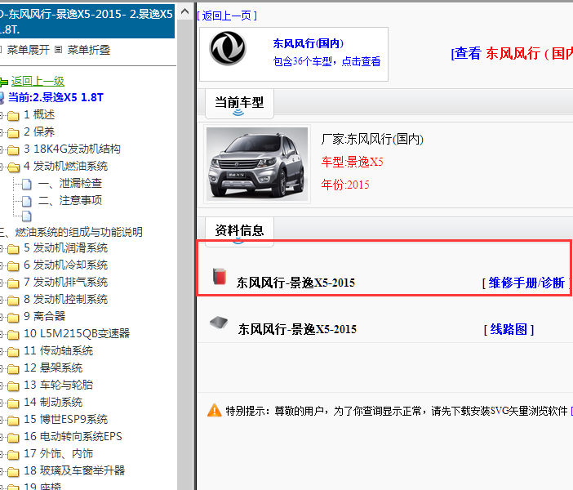Viewport: 573px width, 490px height.
Task: Click folder icon of 11 传动轴系统
Action: (x=13, y=352)
